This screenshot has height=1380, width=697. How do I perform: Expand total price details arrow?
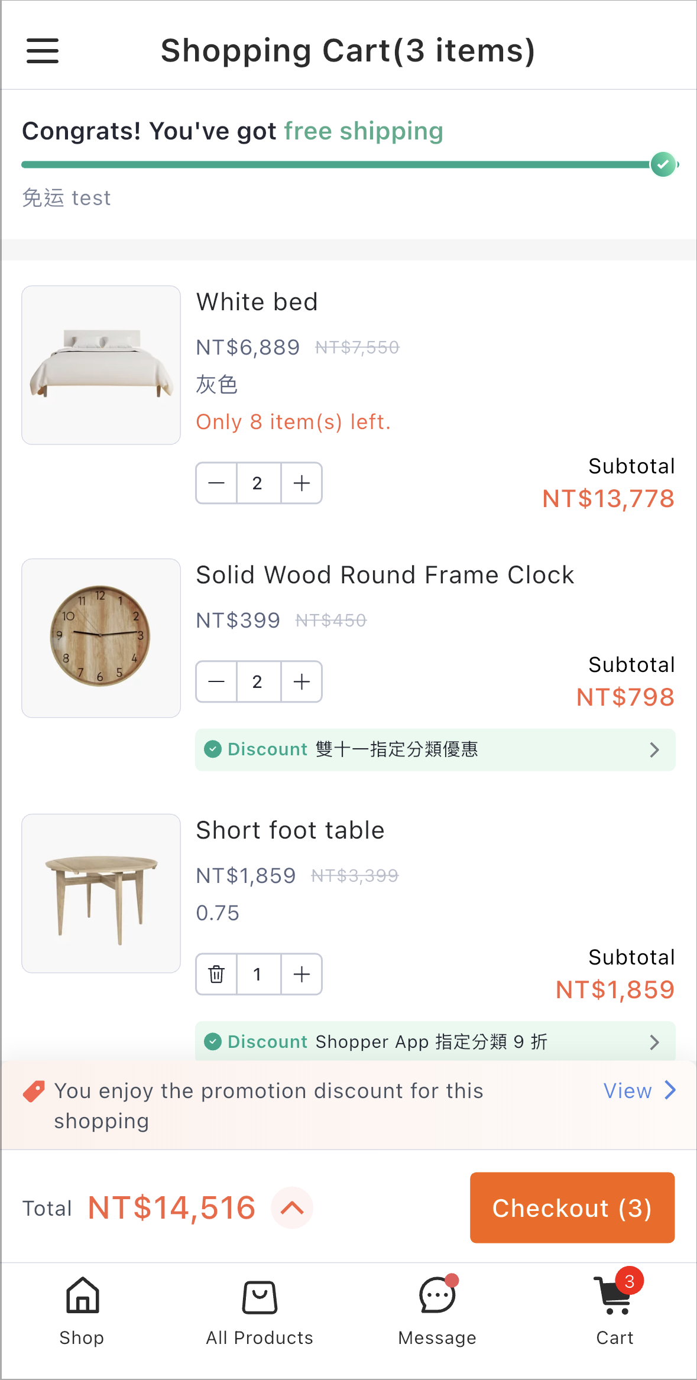click(x=292, y=1207)
